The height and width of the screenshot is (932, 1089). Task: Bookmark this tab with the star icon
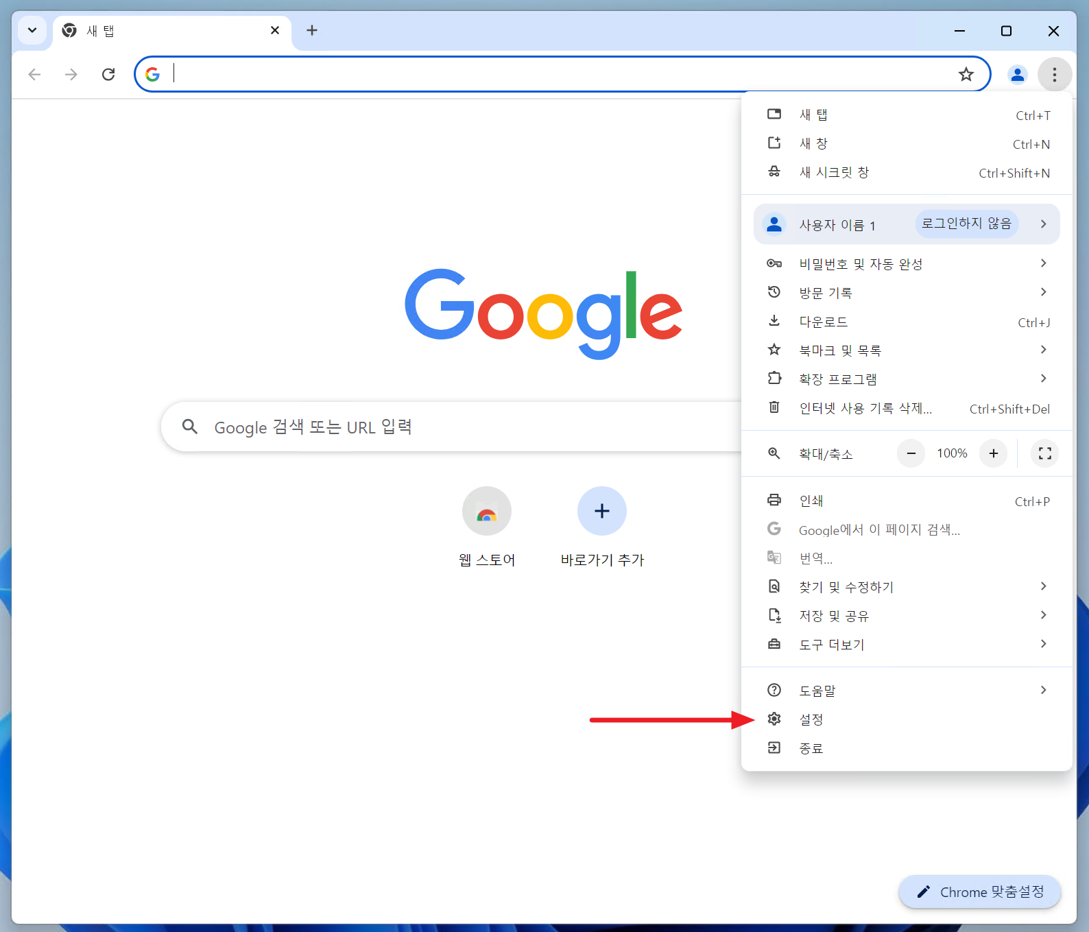click(966, 74)
